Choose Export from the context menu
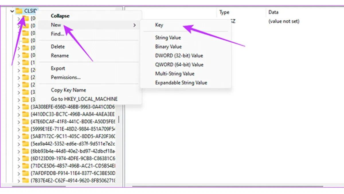 [58, 68]
